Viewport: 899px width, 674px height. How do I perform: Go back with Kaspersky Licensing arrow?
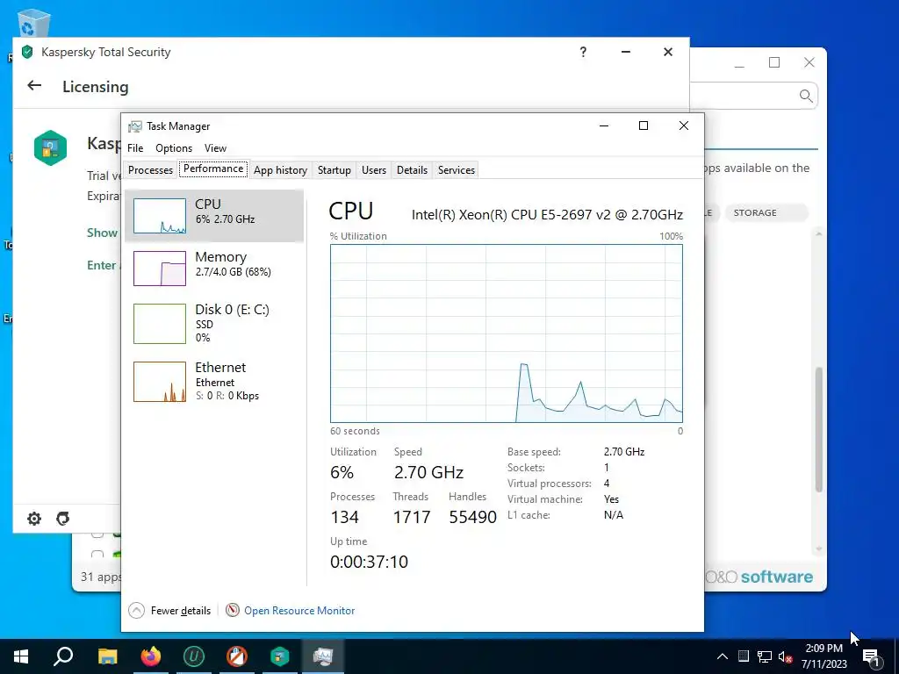[34, 86]
